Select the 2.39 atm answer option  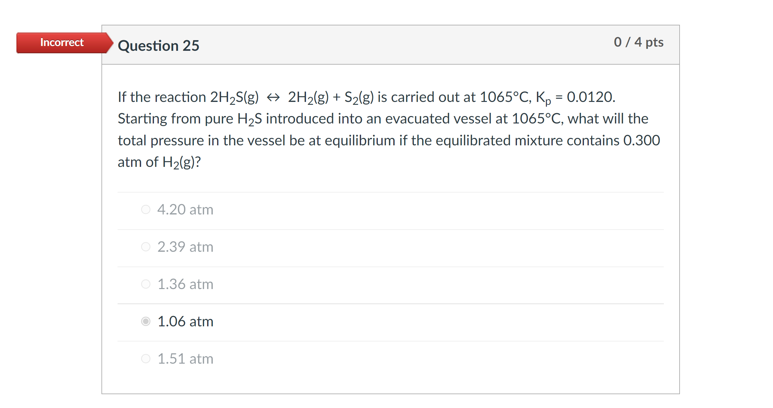(x=146, y=247)
